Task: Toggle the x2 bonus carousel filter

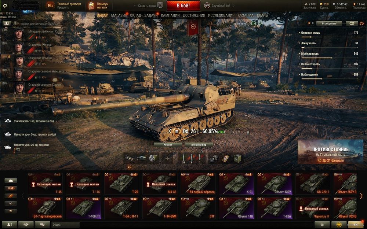Action: pos(11,188)
